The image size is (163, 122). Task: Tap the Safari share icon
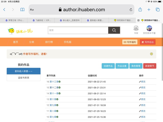(x=140, y=9)
